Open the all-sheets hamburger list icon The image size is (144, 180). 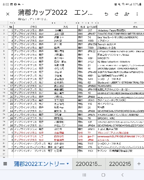pos(5,164)
